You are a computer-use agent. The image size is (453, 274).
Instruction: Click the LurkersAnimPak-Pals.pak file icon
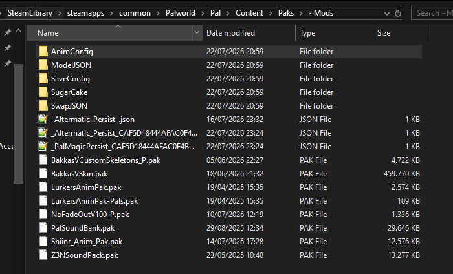click(43, 200)
